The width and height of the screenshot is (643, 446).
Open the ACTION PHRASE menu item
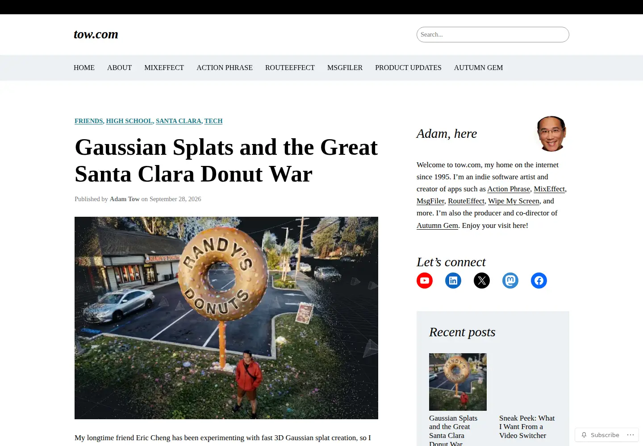pos(225,68)
